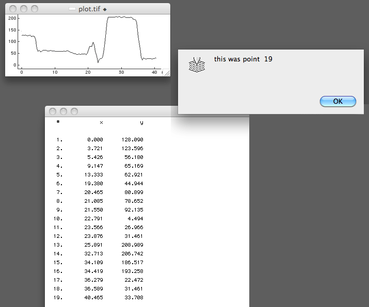Select row 19 with x value 40.465
The height and width of the screenshot is (307, 369).
click(x=95, y=298)
